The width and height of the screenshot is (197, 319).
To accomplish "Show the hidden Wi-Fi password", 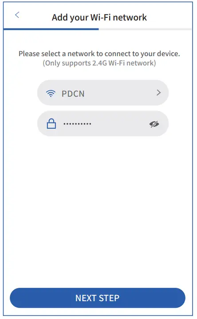I will [154, 124].
